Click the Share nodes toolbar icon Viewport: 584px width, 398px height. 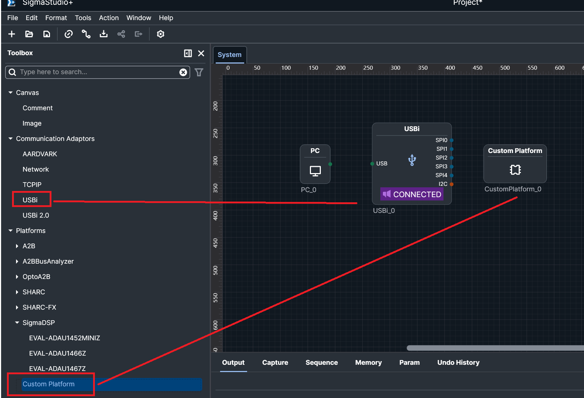(x=121, y=34)
